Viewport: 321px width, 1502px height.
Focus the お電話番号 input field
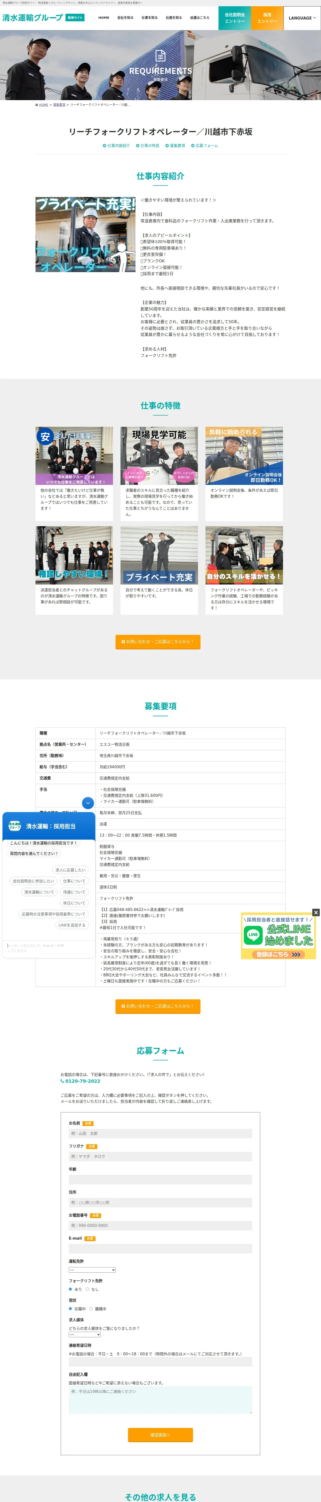pos(160,1226)
